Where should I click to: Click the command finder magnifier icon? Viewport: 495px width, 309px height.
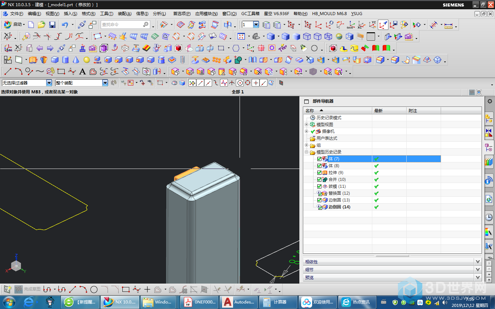pos(146,25)
